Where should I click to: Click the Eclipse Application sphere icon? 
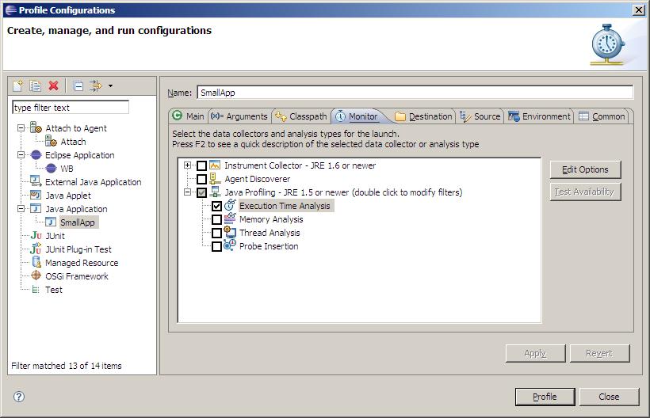click(x=36, y=155)
